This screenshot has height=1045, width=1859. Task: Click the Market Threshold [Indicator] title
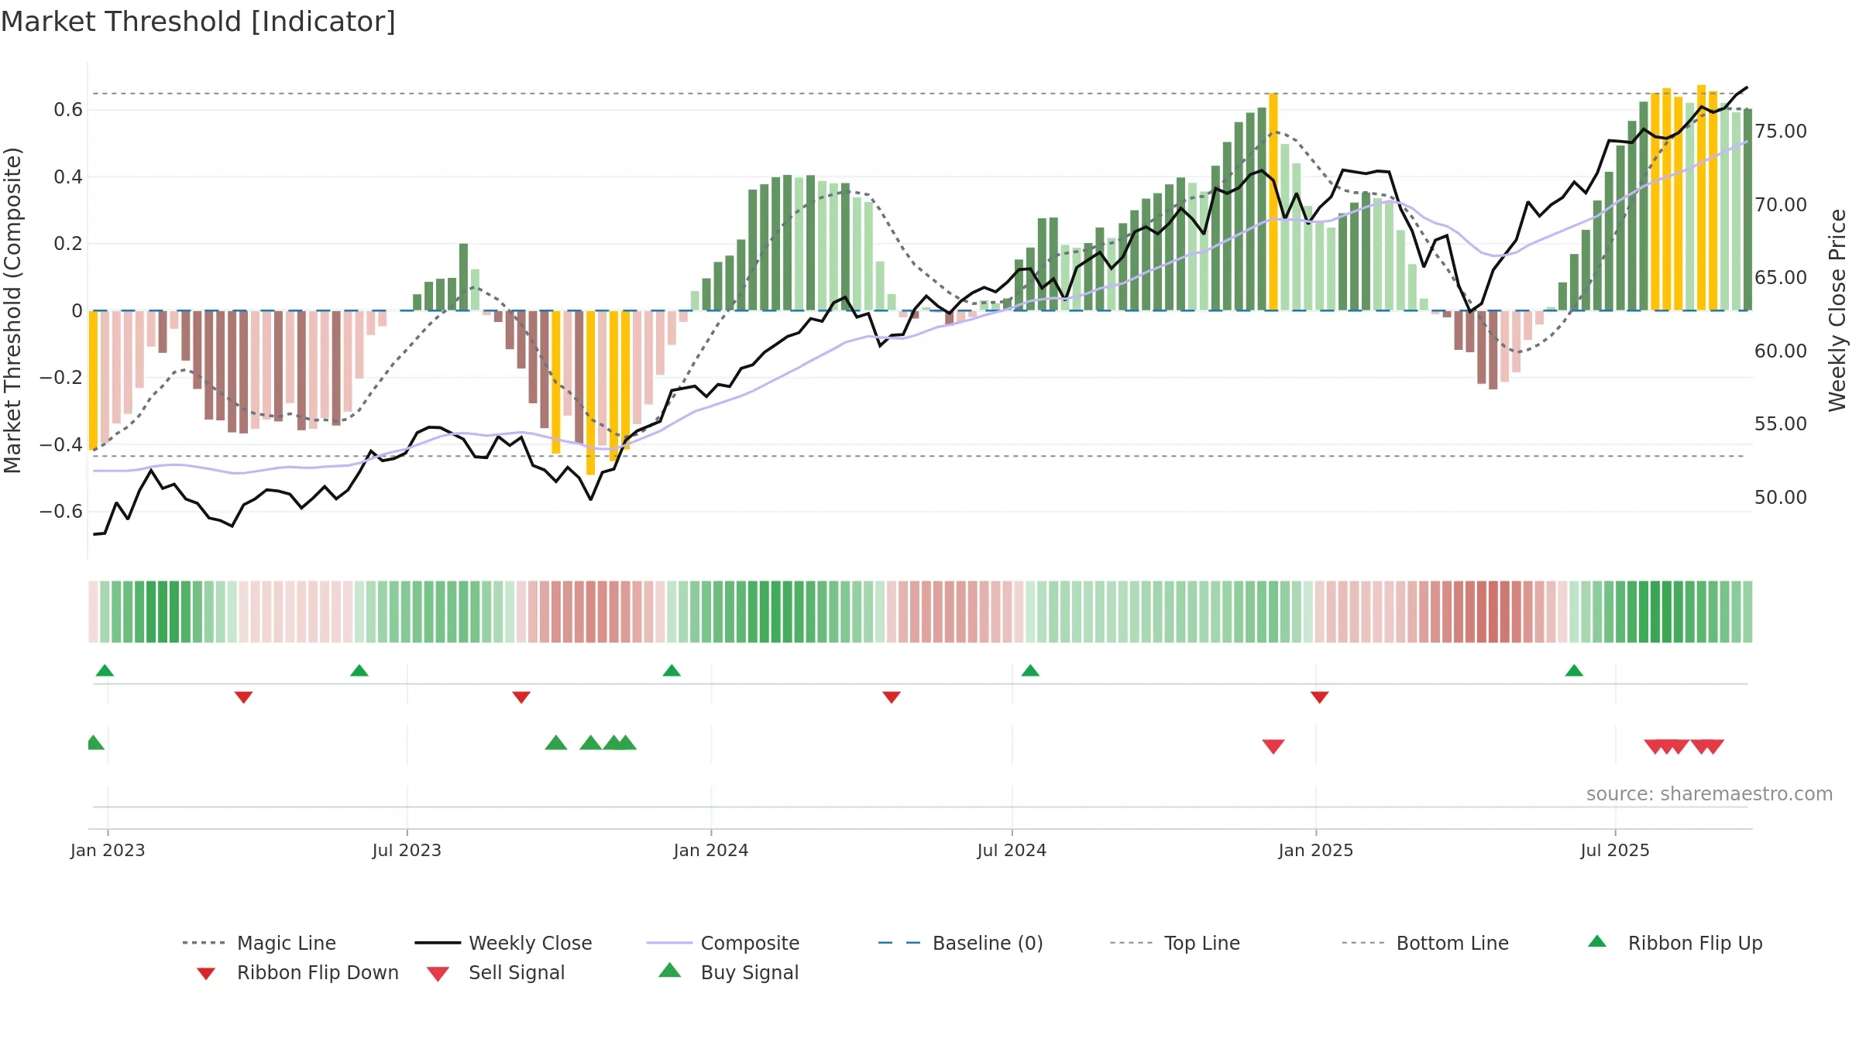click(198, 22)
